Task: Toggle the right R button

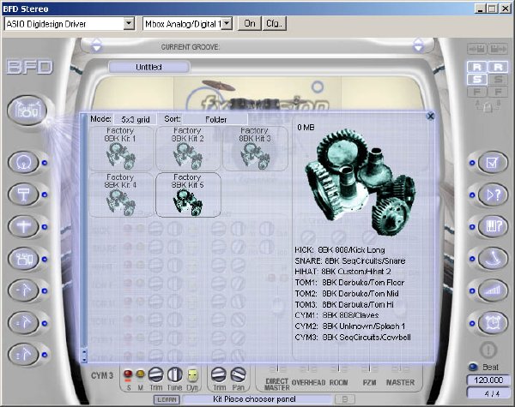Action: [x=498, y=67]
